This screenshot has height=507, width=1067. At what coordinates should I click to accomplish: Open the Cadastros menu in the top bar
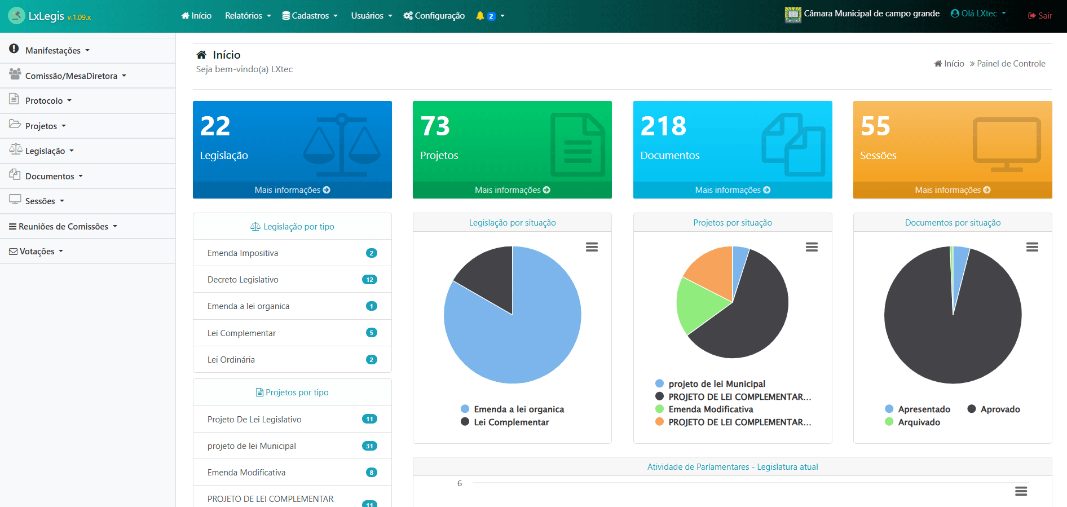[x=310, y=16]
